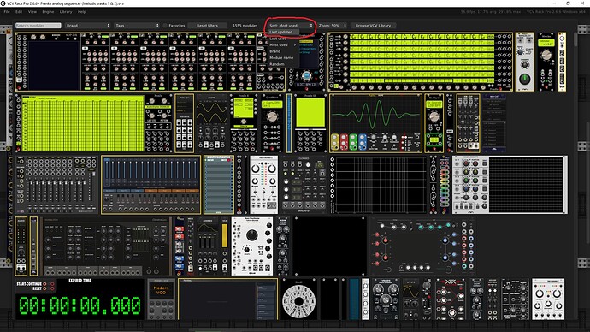The image size is (590, 332).
Task: Expand the Brand filter dropdown
Action: point(88,26)
